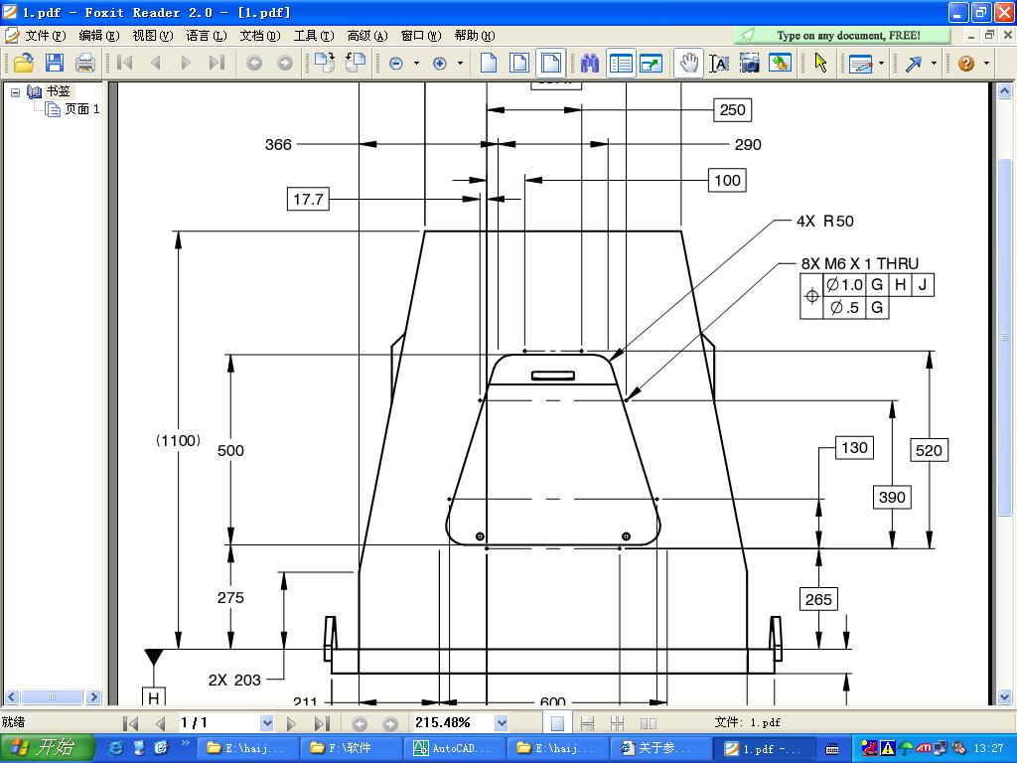The height and width of the screenshot is (763, 1017).
Task: Select the 页面 1 bookmark
Action: pos(81,109)
